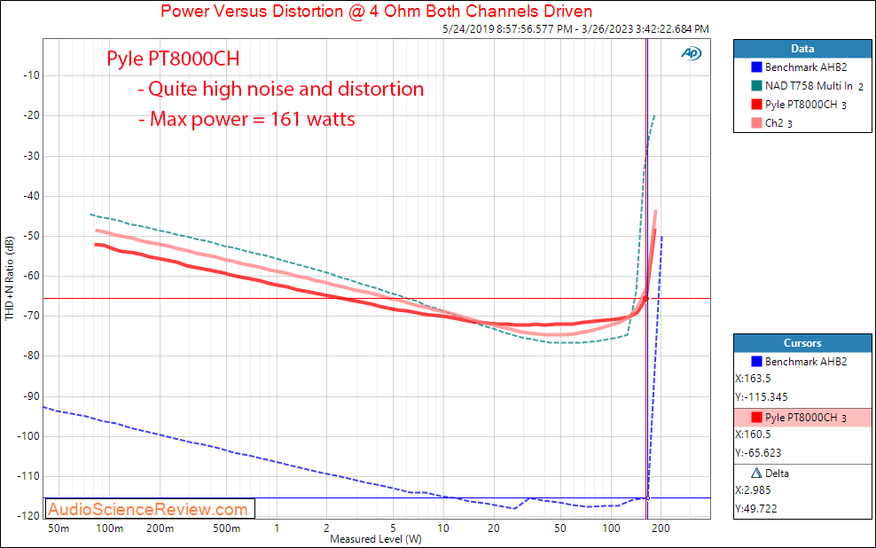Click the blue cursor point on Benchmark curve

647,497
